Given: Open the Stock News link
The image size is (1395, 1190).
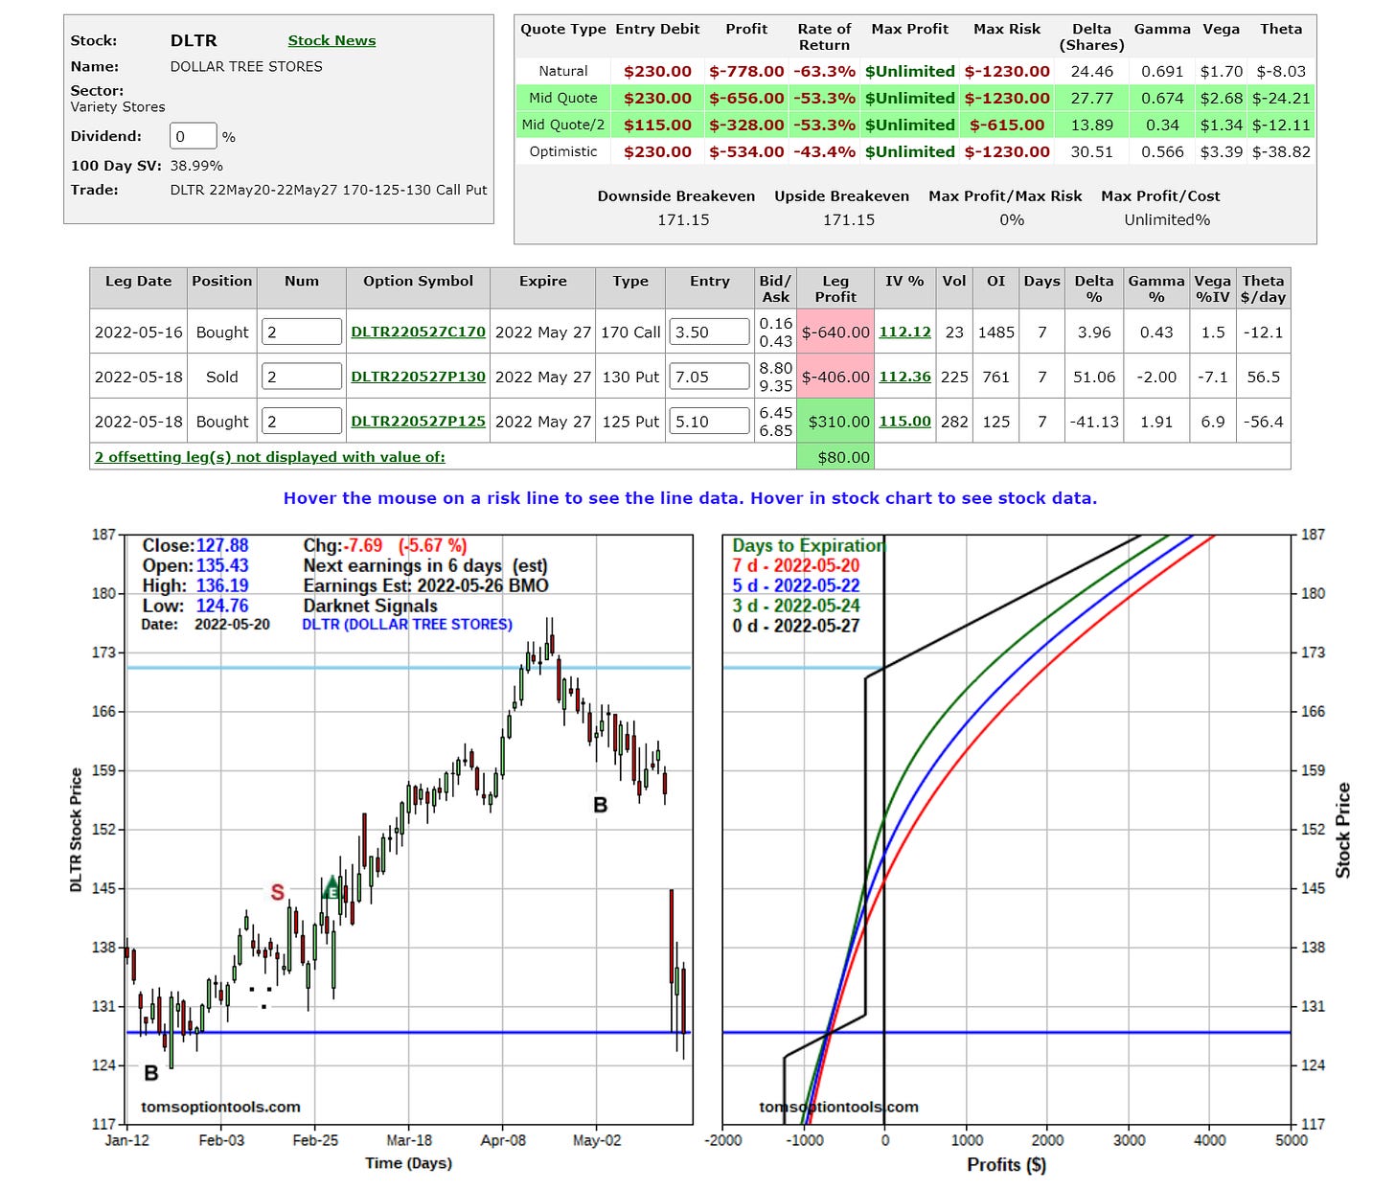Looking at the screenshot, I should pos(332,40).
